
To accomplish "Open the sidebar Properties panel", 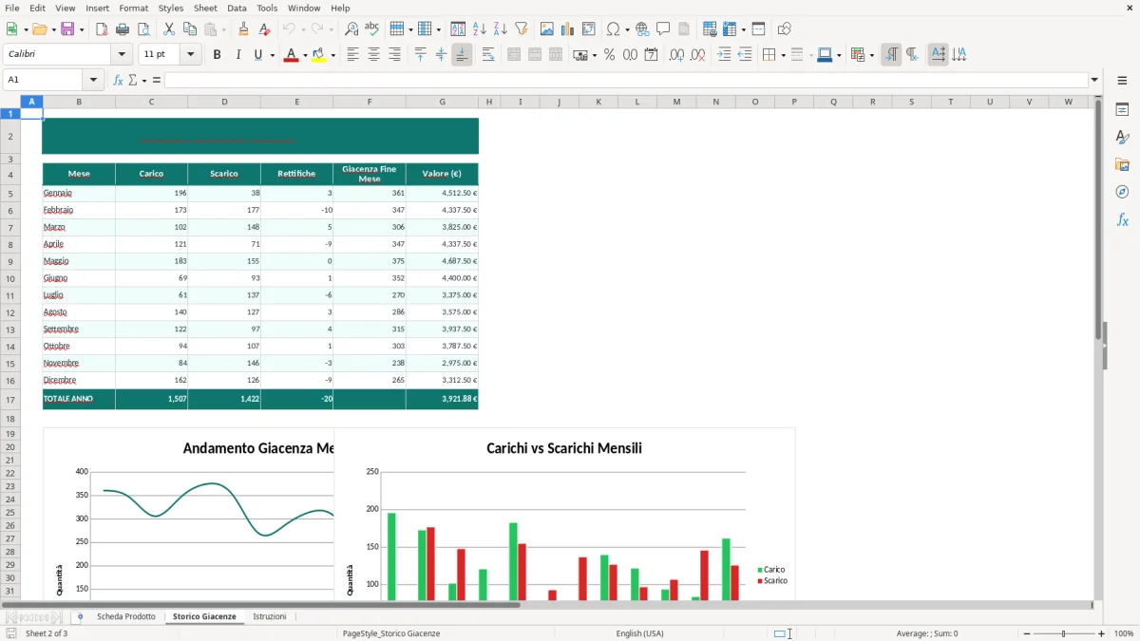I will click(1122, 110).
